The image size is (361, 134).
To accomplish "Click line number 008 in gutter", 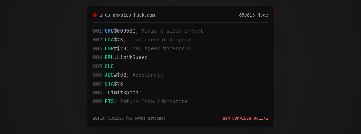I will [97, 93].
